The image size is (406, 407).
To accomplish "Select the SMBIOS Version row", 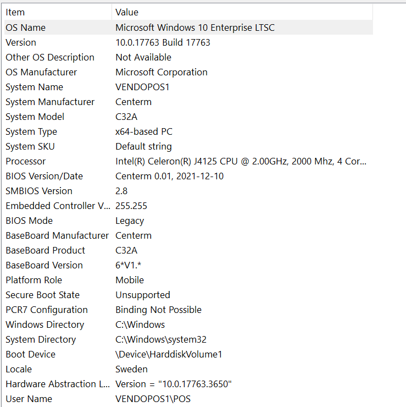I will coord(39,191).
